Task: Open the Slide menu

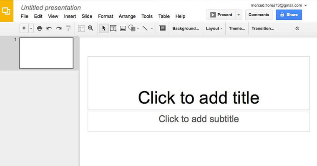Action: (x=87, y=16)
